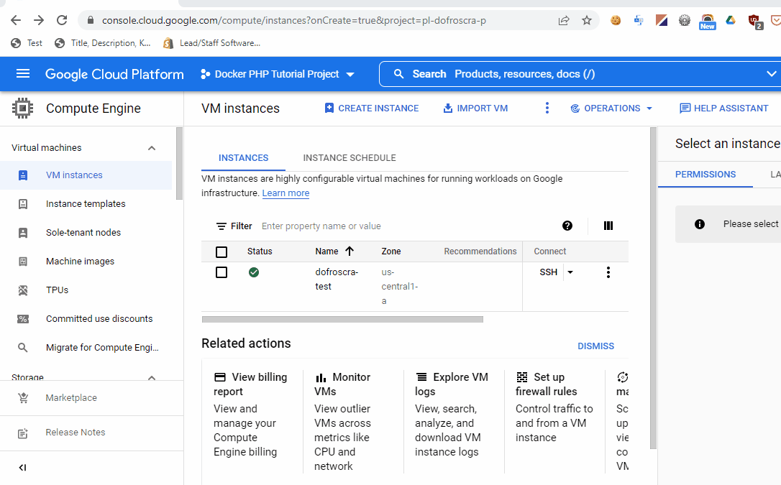Open Instance templates in the sidebar
This screenshot has height=485, width=781.
coord(86,204)
